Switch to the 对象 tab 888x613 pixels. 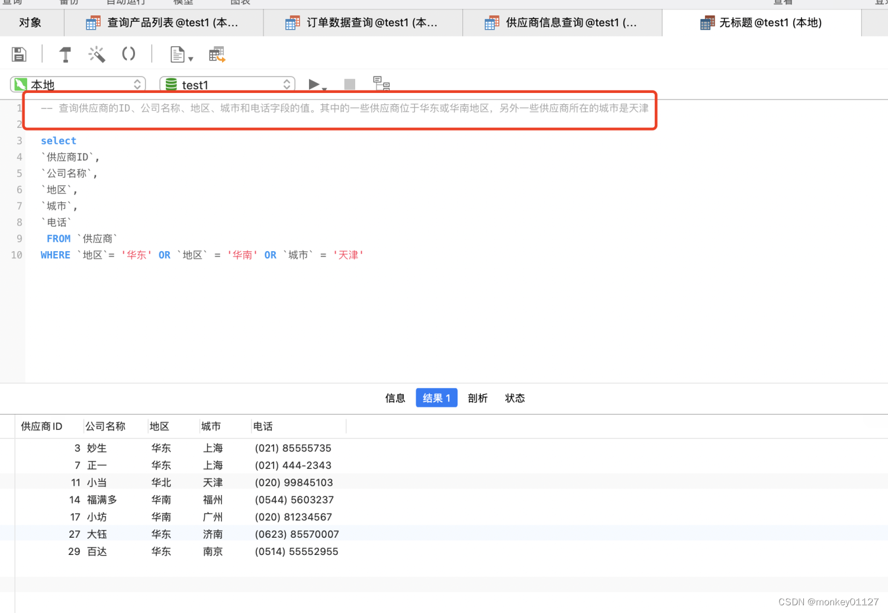[30, 23]
